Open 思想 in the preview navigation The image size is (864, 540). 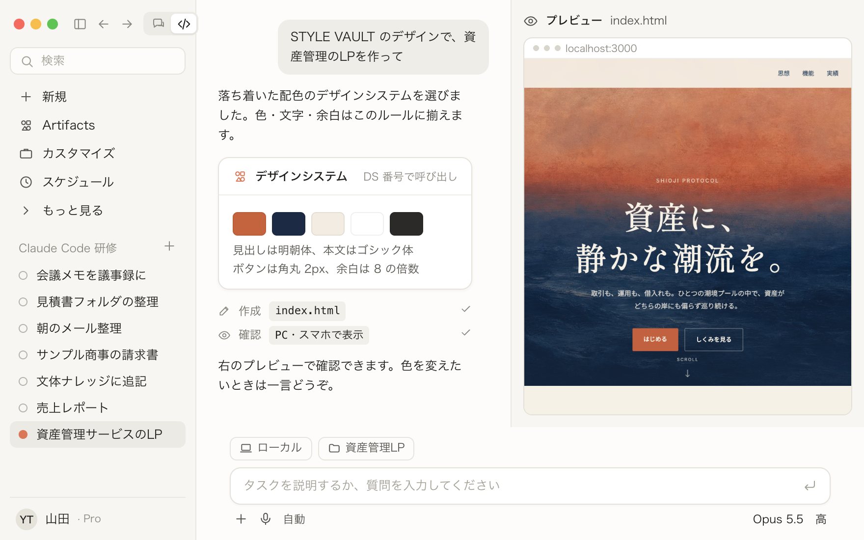click(x=783, y=74)
